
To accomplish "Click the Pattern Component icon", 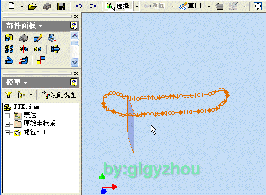I will click(x=9, y=49).
